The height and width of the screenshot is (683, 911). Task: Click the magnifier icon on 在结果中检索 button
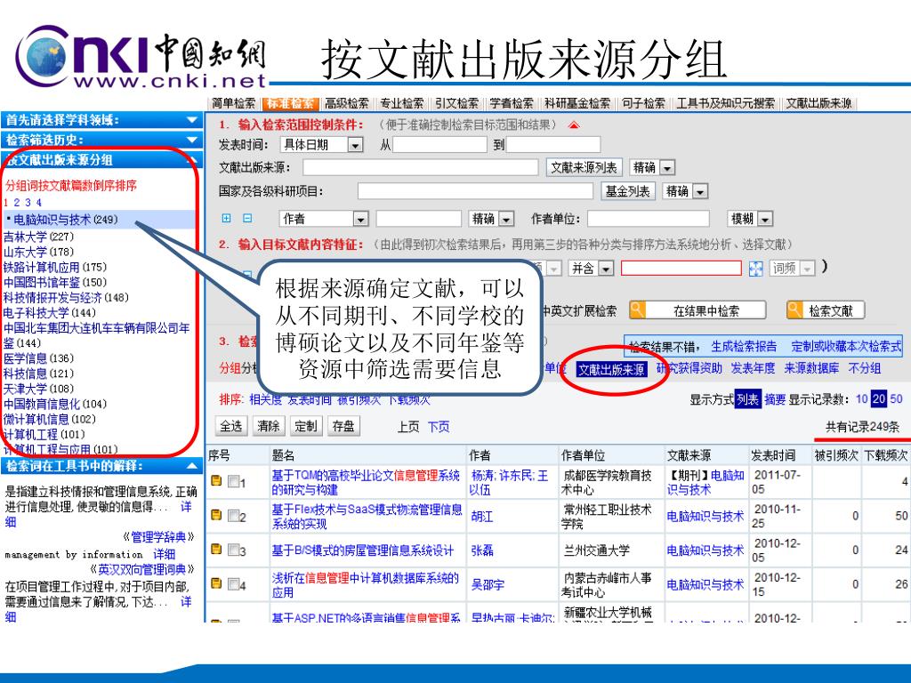(637, 309)
